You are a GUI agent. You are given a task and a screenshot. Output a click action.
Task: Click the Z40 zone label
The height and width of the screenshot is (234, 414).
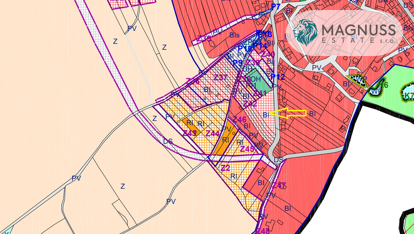268,54
